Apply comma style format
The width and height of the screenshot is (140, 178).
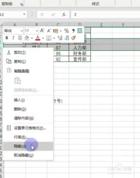tap(73, 31)
